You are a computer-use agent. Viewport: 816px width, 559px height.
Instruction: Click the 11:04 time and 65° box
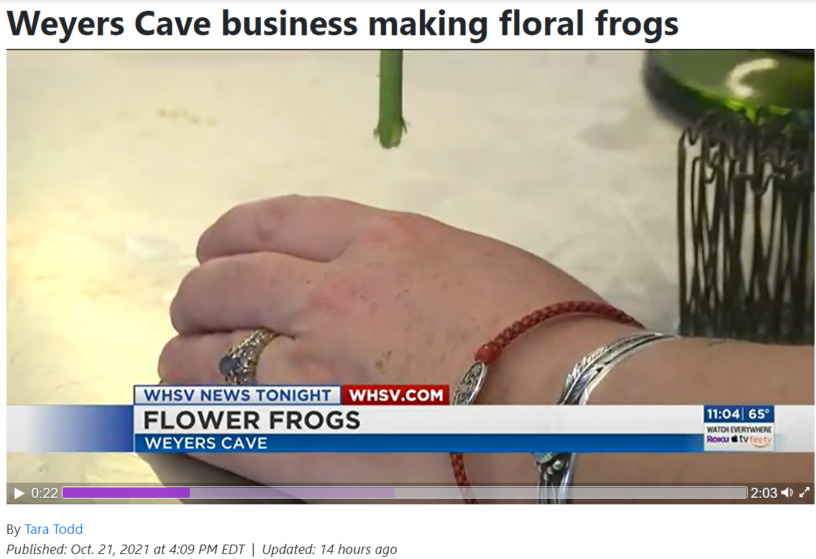[738, 414]
